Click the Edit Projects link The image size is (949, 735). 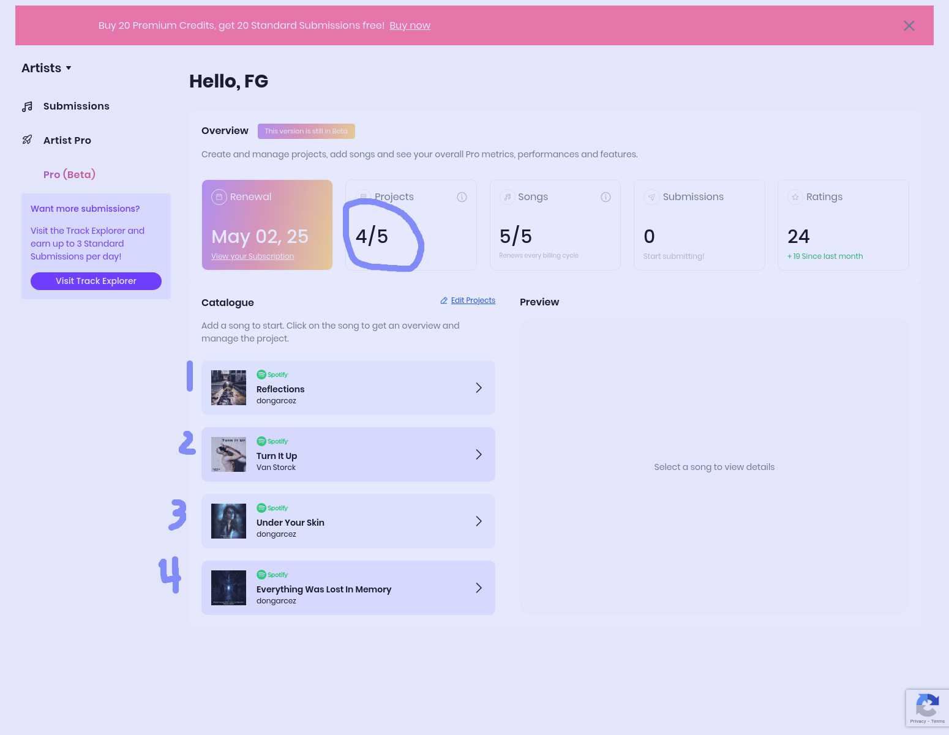(x=473, y=300)
